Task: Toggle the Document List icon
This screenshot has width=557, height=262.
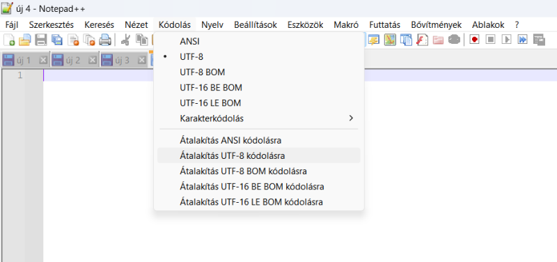Action: click(x=406, y=40)
